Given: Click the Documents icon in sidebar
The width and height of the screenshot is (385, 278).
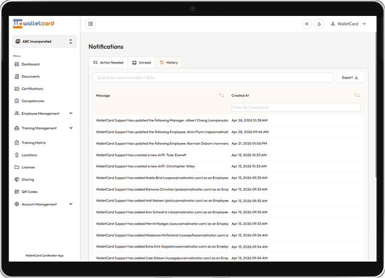Looking at the screenshot, I should 17,77.
